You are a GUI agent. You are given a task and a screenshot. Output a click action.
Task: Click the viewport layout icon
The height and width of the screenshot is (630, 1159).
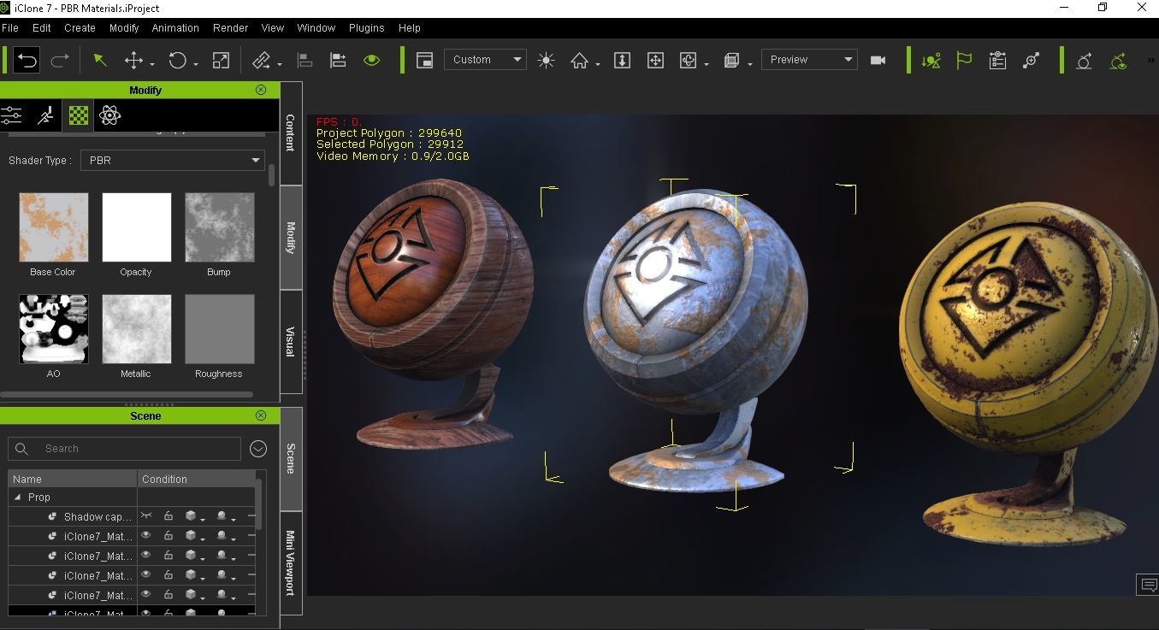[424, 60]
